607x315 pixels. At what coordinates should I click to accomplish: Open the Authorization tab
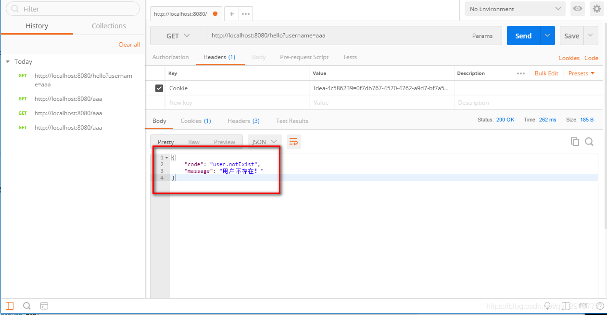[171, 57]
